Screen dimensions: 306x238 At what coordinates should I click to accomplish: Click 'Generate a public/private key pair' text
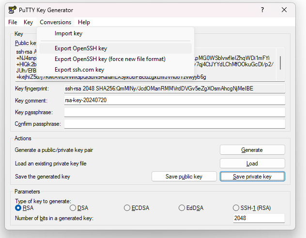[x=54, y=150]
